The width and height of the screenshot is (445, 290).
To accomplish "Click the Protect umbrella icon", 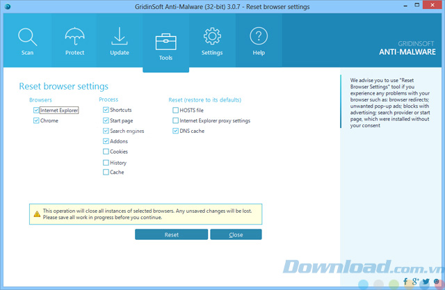I will pyautogui.click(x=74, y=36).
